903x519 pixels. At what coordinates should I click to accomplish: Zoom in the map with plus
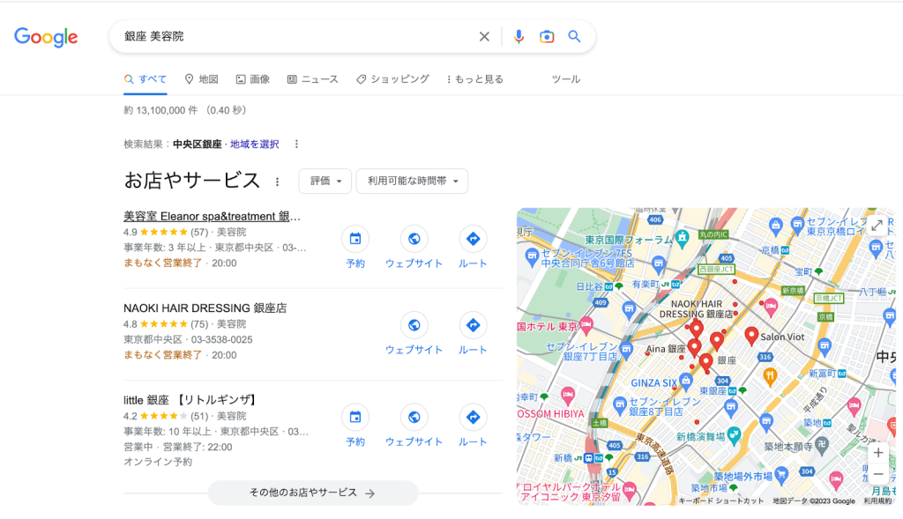(x=878, y=453)
